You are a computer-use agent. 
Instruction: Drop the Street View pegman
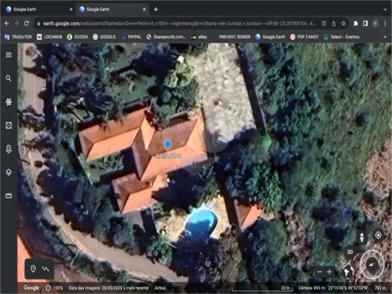tap(361, 236)
